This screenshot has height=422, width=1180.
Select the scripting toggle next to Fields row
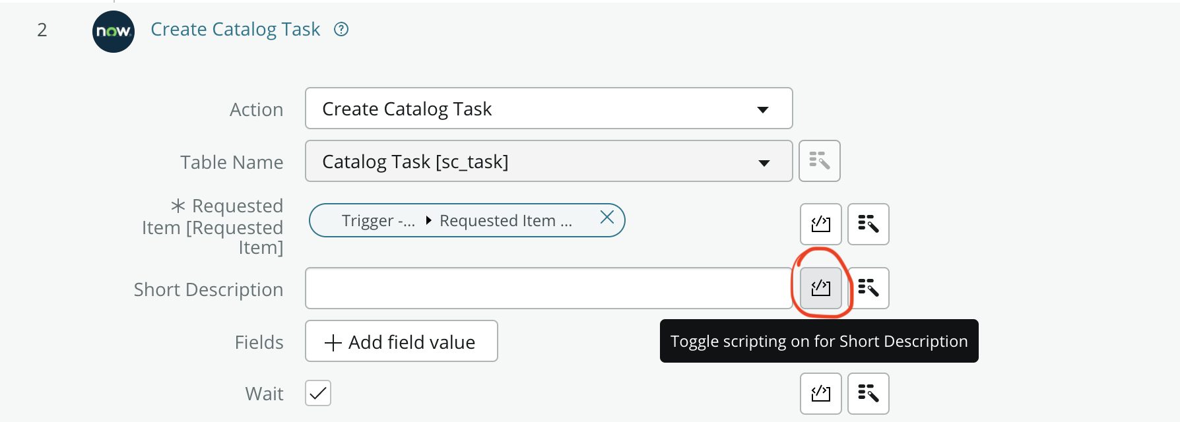820,288
